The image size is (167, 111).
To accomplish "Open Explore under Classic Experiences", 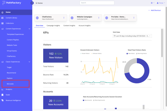I will pos(9,78).
